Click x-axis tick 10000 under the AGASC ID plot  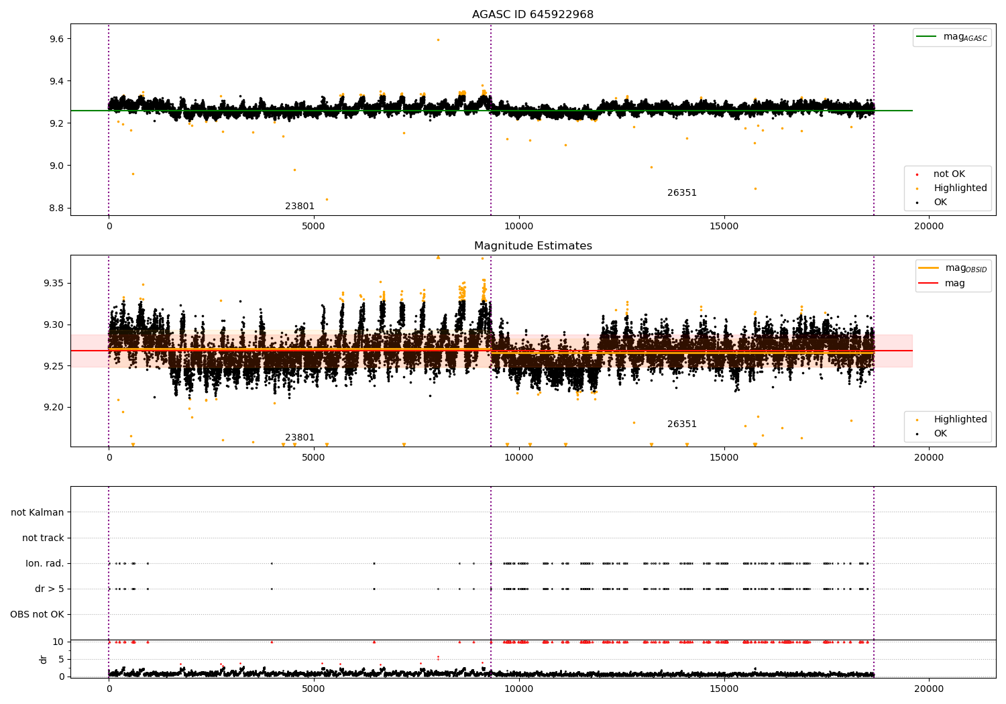click(518, 227)
